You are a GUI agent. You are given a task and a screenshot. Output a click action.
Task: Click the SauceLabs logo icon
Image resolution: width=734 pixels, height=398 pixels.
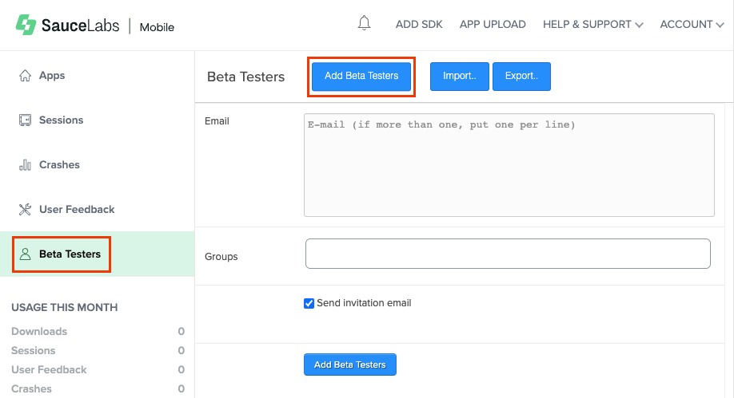(x=26, y=25)
